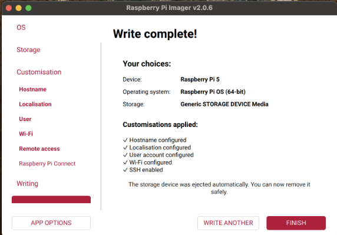The width and height of the screenshot is (337, 235).
Task: Click the 'Operating system:' label
Action: tap(147, 92)
